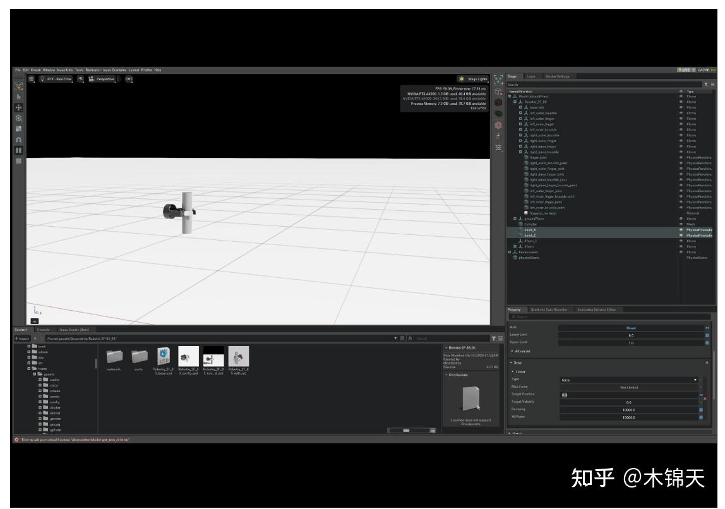Hide the groundPlane prim via its eye icon
Image resolution: width=725 pixels, height=509 pixels.
point(681,218)
